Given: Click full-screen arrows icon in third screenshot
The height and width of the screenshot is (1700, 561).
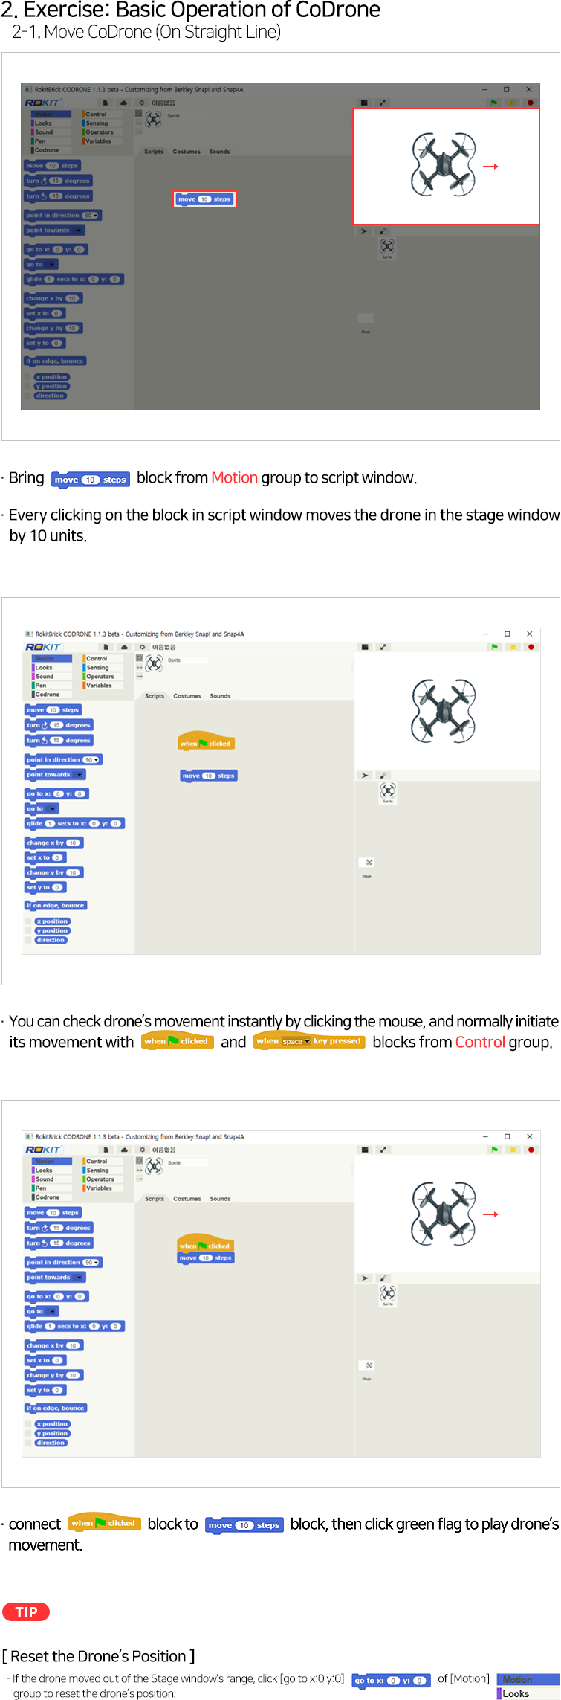Looking at the screenshot, I should [x=383, y=1150].
